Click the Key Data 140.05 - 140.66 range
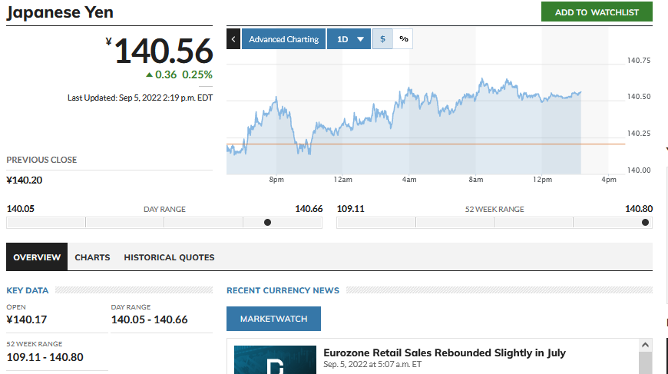The image size is (668, 374). tap(150, 319)
